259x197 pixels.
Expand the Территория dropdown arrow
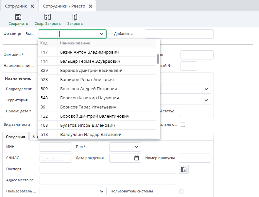(206, 100)
